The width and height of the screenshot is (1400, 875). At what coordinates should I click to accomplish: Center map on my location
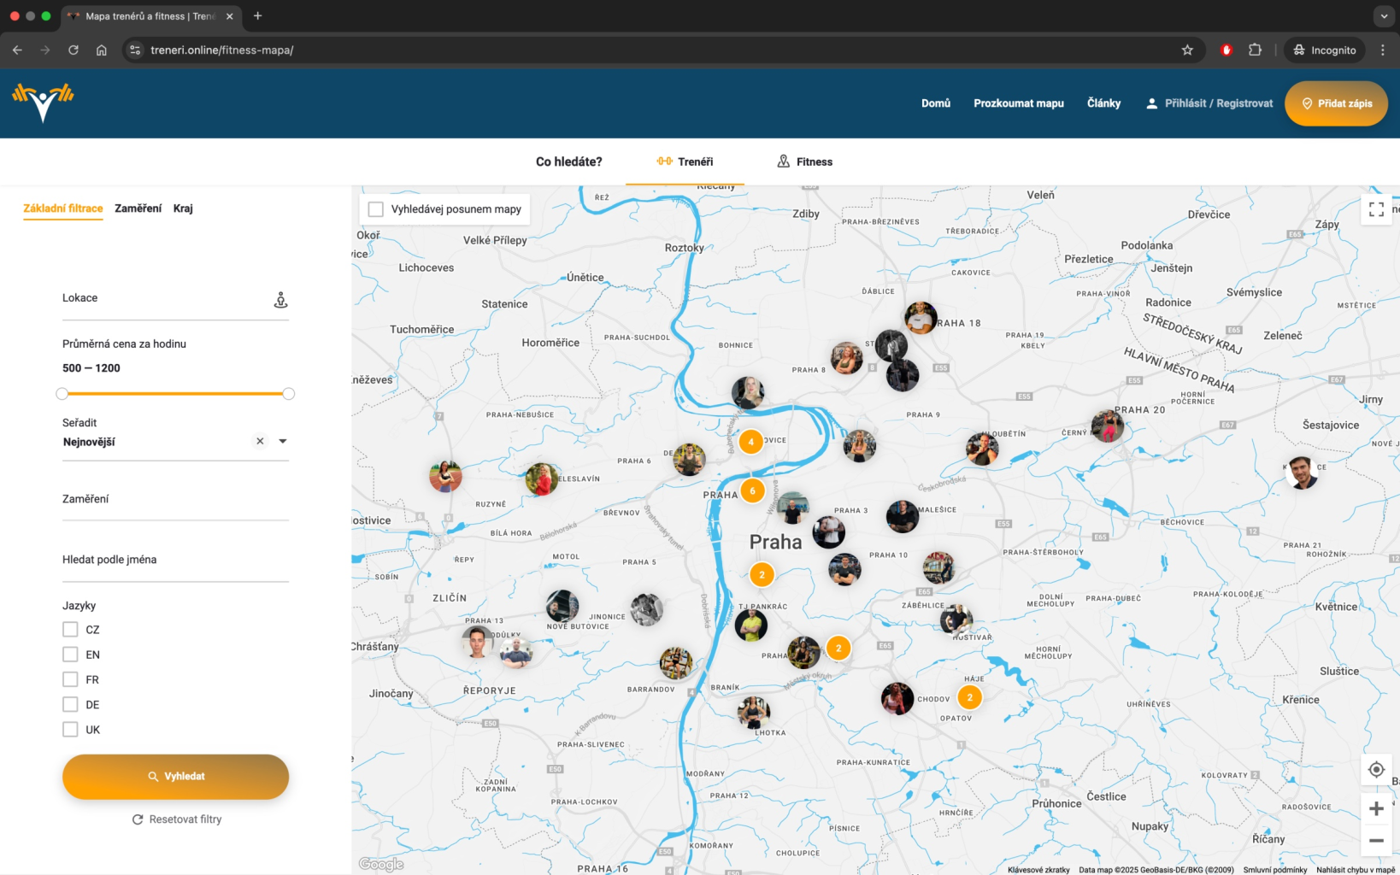coord(1376,770)
